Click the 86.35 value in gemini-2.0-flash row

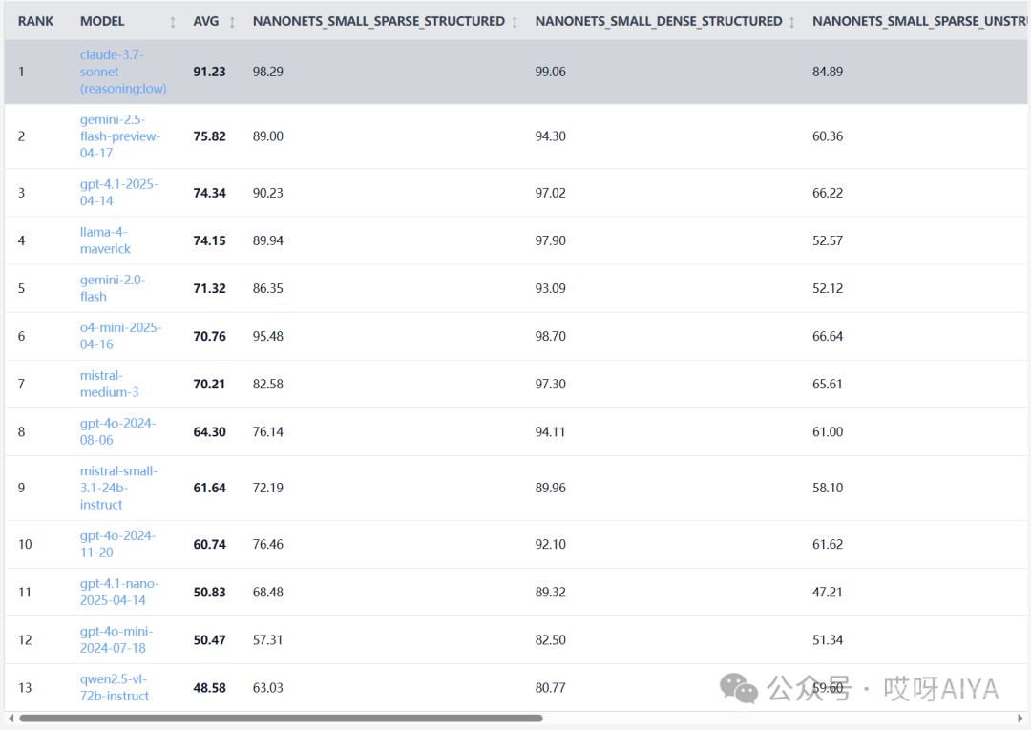point(268,288)
